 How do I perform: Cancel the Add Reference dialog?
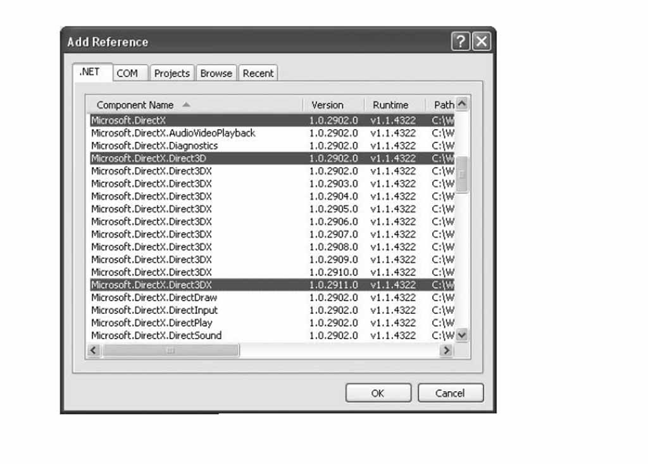click(x=451, y=393)
